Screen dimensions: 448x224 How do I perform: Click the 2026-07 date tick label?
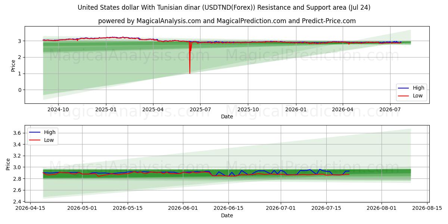[x=390, y=109]
